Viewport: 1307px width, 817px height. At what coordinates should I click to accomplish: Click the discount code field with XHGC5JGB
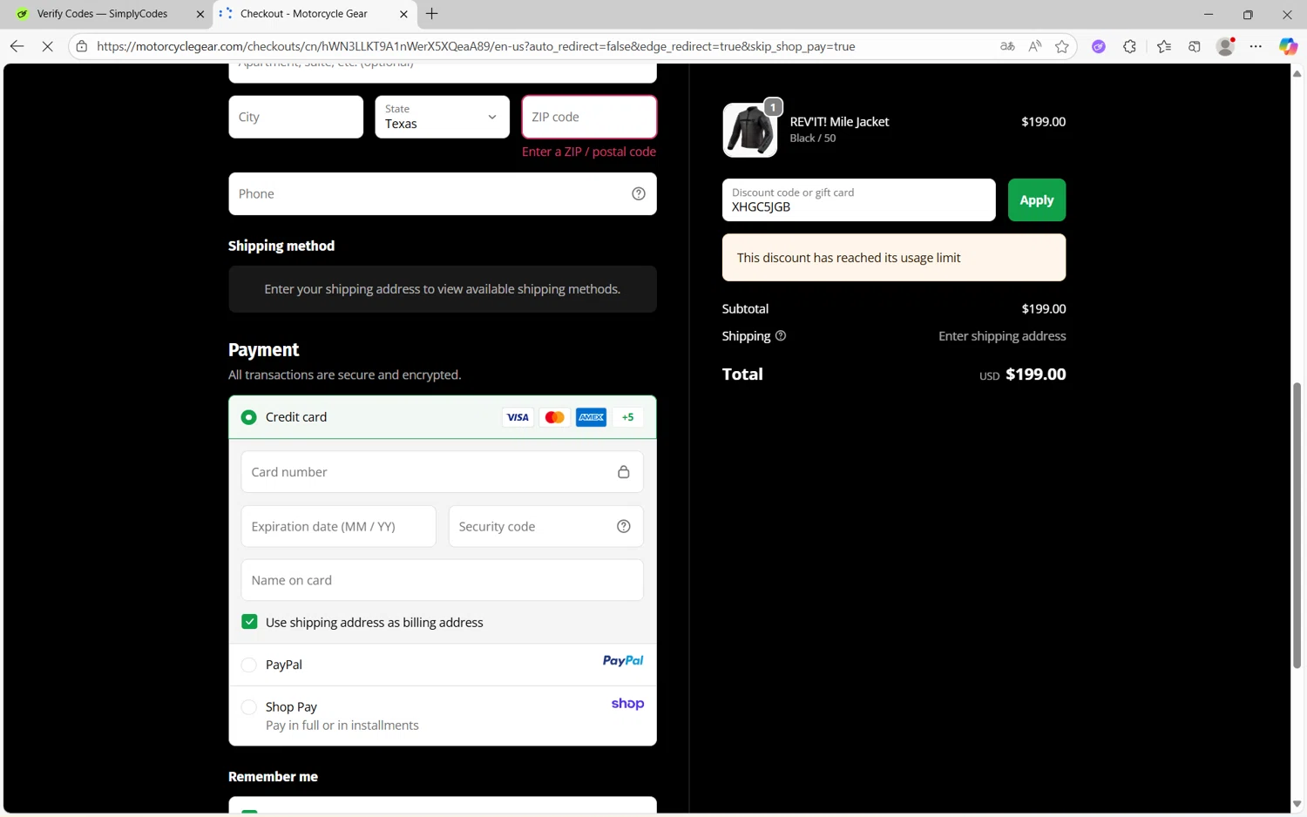[x=859, y=200]
